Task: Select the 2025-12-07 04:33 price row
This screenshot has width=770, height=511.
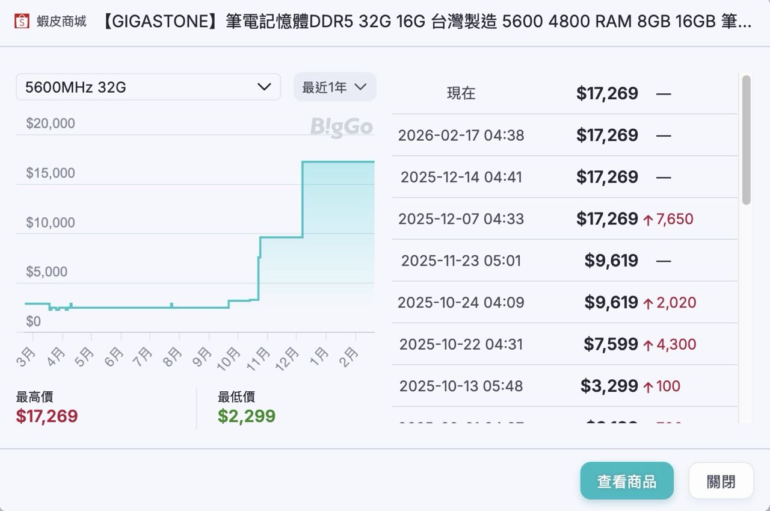Action: tap(564, 219)
